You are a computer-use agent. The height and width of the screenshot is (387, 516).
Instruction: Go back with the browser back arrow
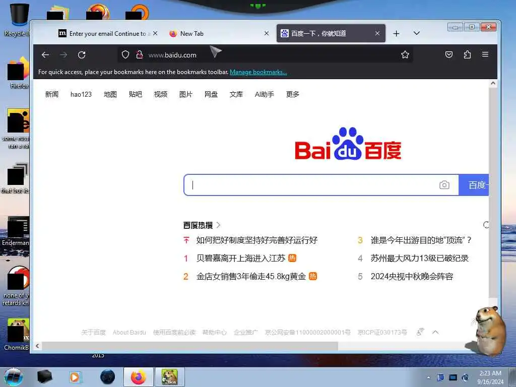[45, 54]
